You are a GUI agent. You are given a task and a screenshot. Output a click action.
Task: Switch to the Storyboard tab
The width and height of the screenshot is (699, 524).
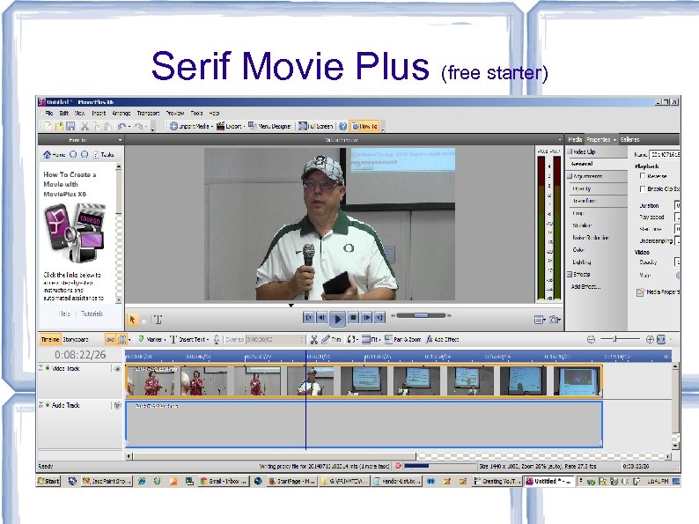[76, 339]
